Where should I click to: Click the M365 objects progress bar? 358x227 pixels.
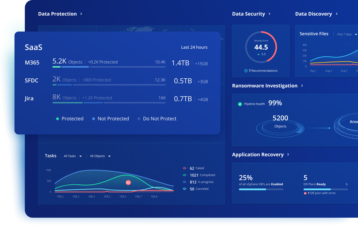pos(109,67)
